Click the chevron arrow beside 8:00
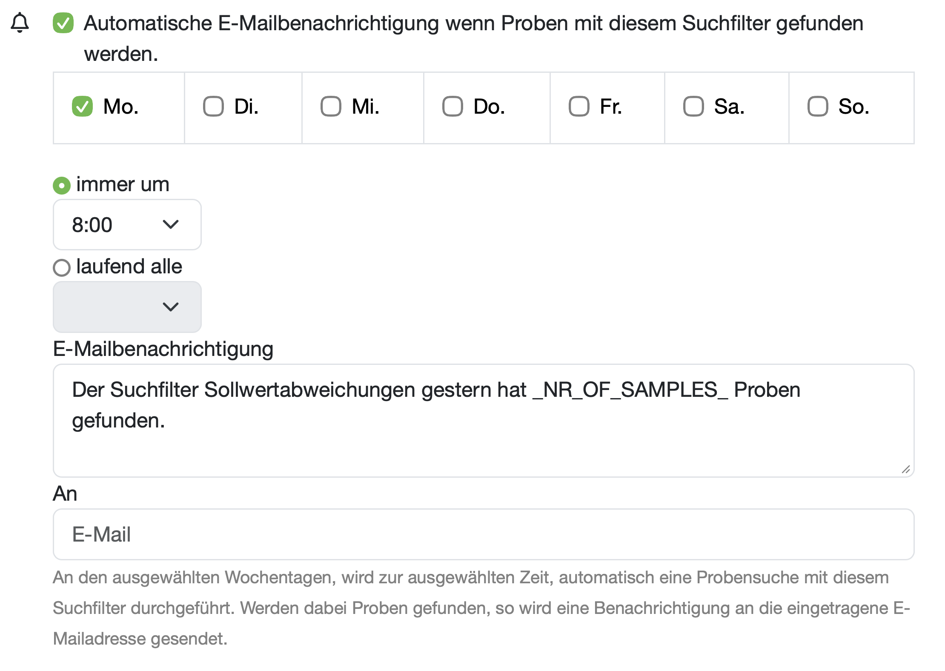Image resolution: width=945 pixels, height=671 pixels. (x=171, y=224)
